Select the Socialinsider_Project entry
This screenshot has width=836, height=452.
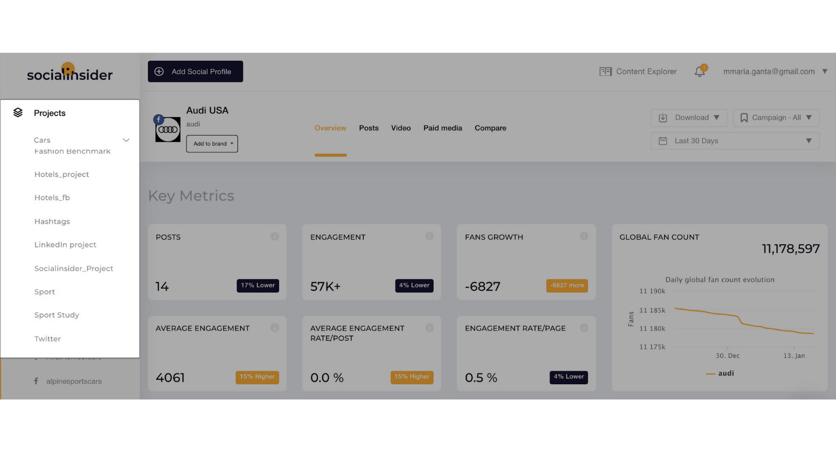(x=73, y=268)
